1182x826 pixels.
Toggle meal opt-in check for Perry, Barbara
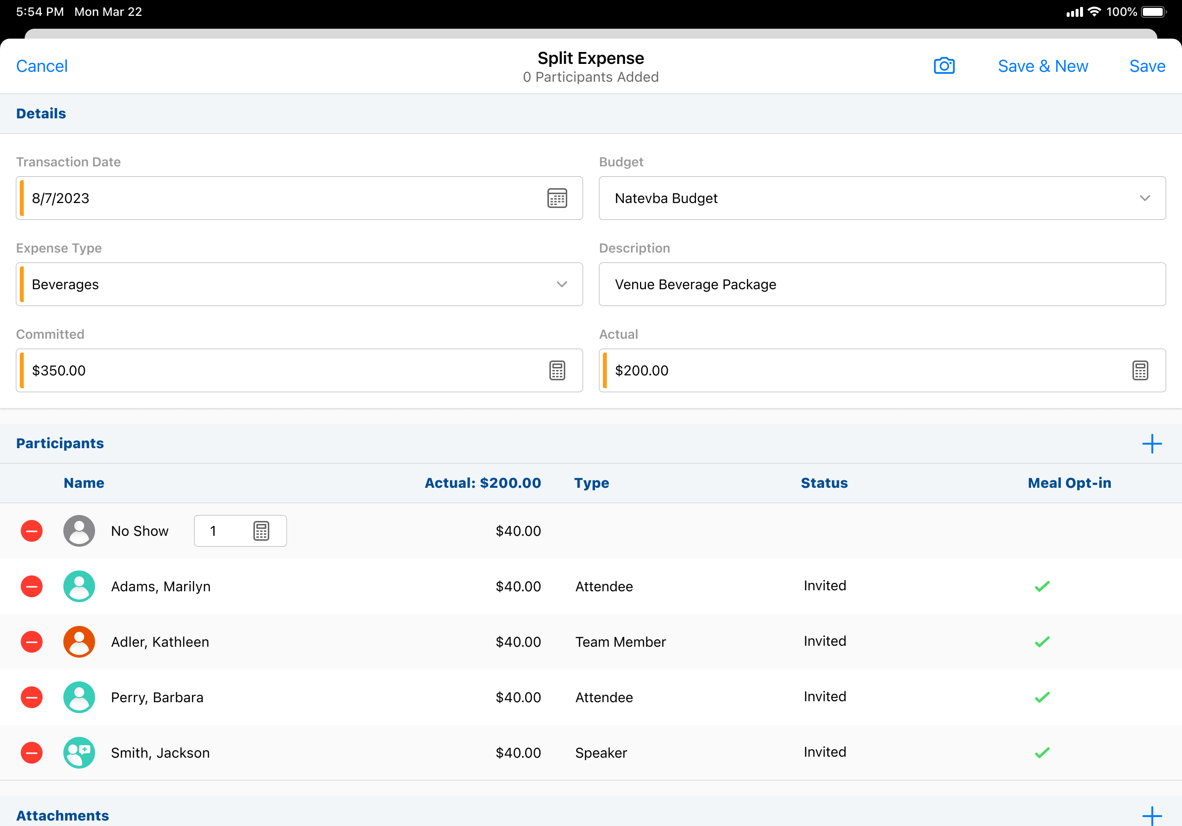pyautogui.click(x=1042, y=697)
